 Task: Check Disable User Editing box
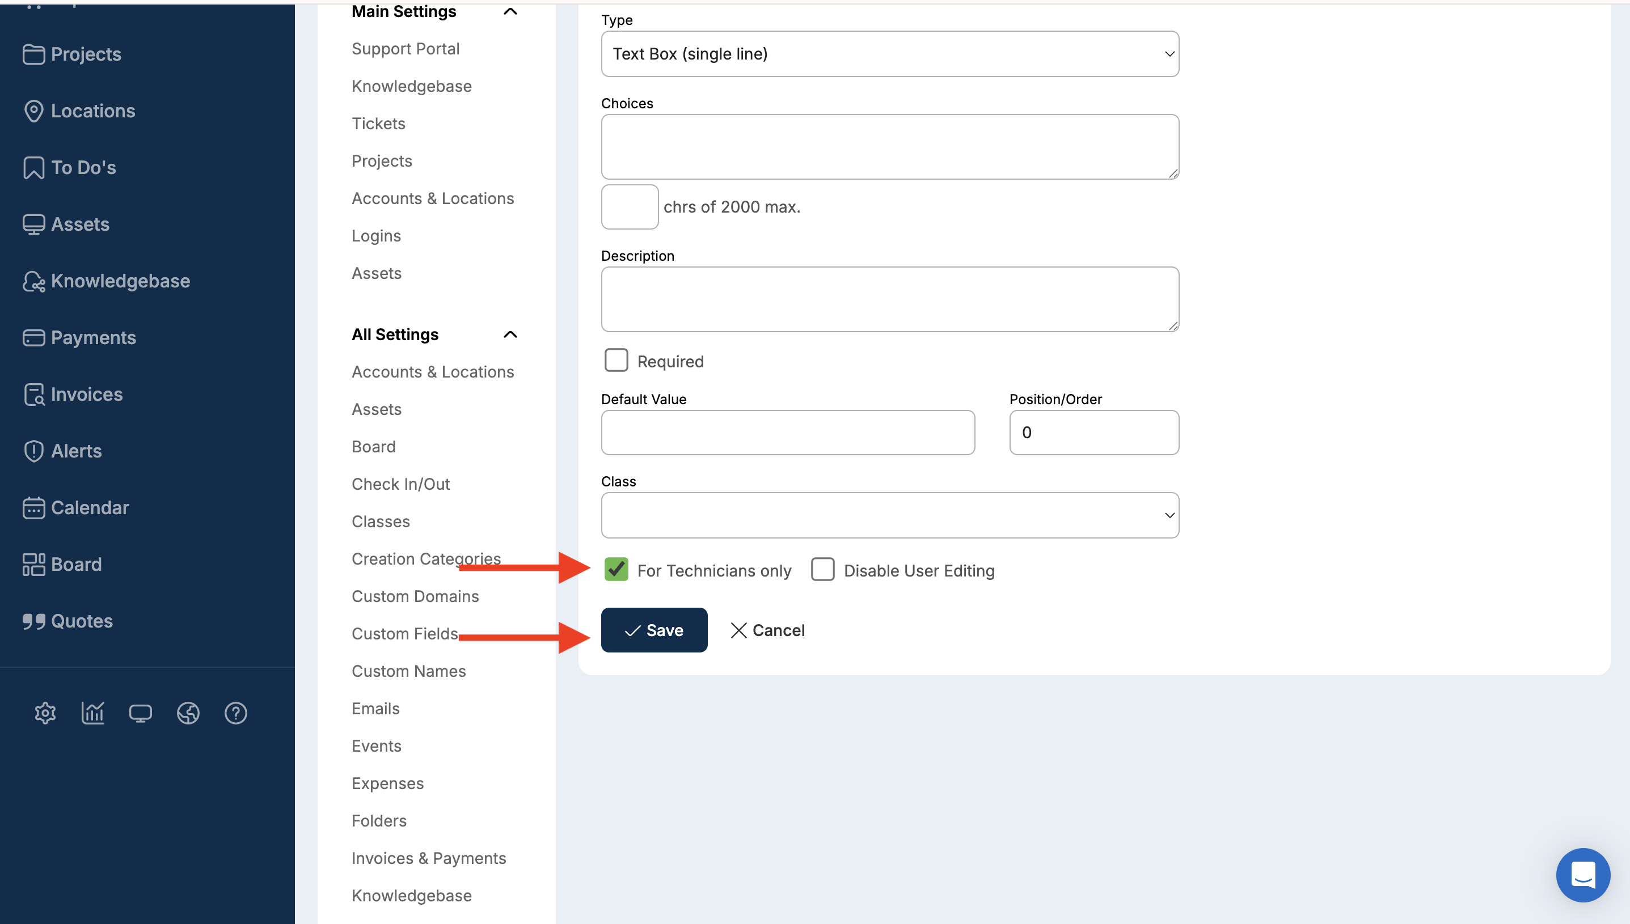click(x=822, y=569)
